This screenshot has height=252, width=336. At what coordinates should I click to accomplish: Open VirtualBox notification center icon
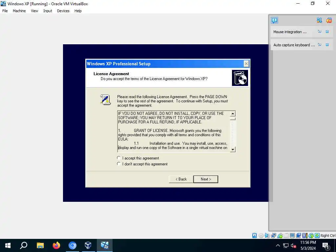[x=275, y=20]
